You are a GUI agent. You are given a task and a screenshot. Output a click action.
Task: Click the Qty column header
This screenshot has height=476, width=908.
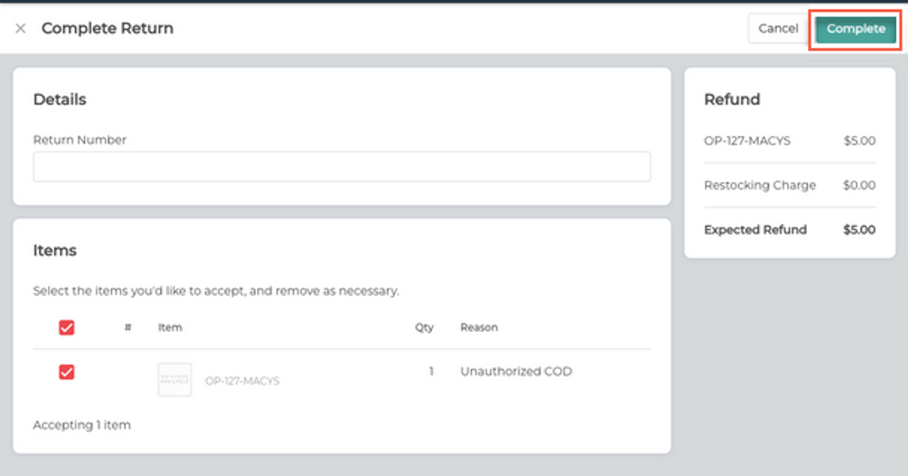pyautogui.click(x=424, y=328)
